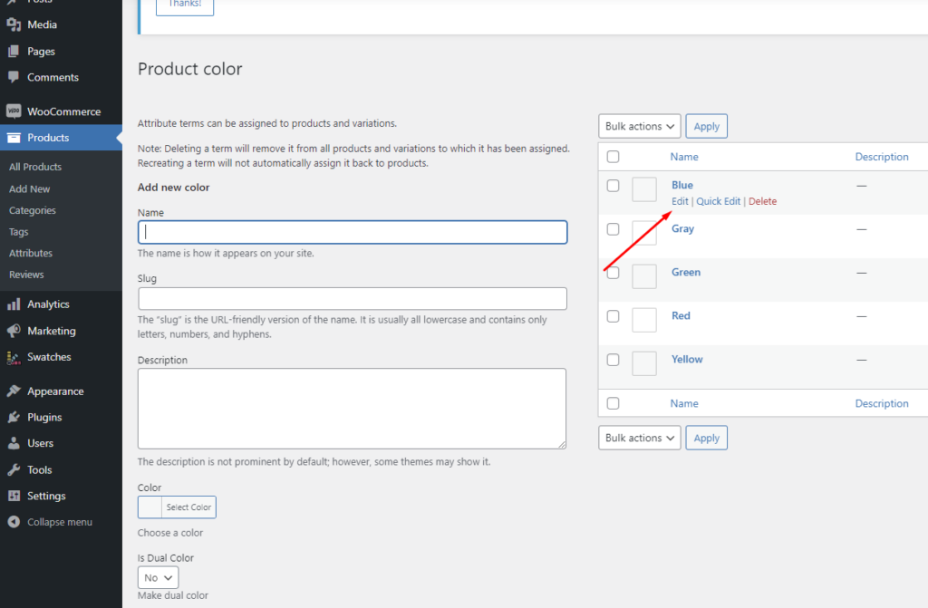Image resolution: width=928 pixels, height=608 pixels.
Task: Go to Reviews submenu item
Action: point(26,275)
